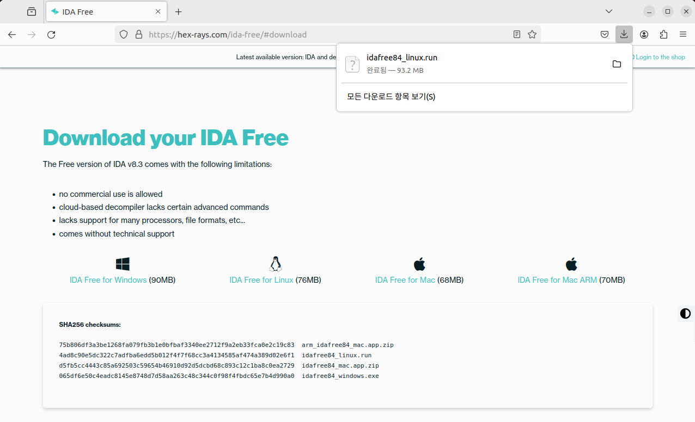Click the Windows logo icon

123,264
